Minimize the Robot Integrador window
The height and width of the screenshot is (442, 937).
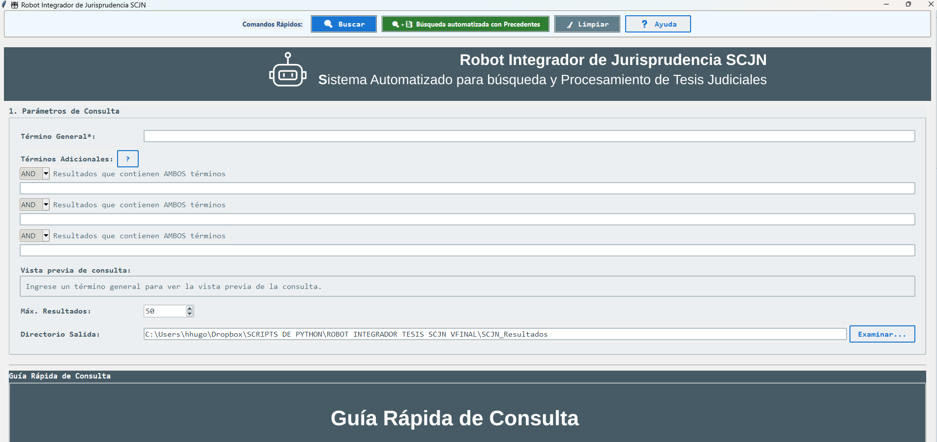(x=886, y=4)
